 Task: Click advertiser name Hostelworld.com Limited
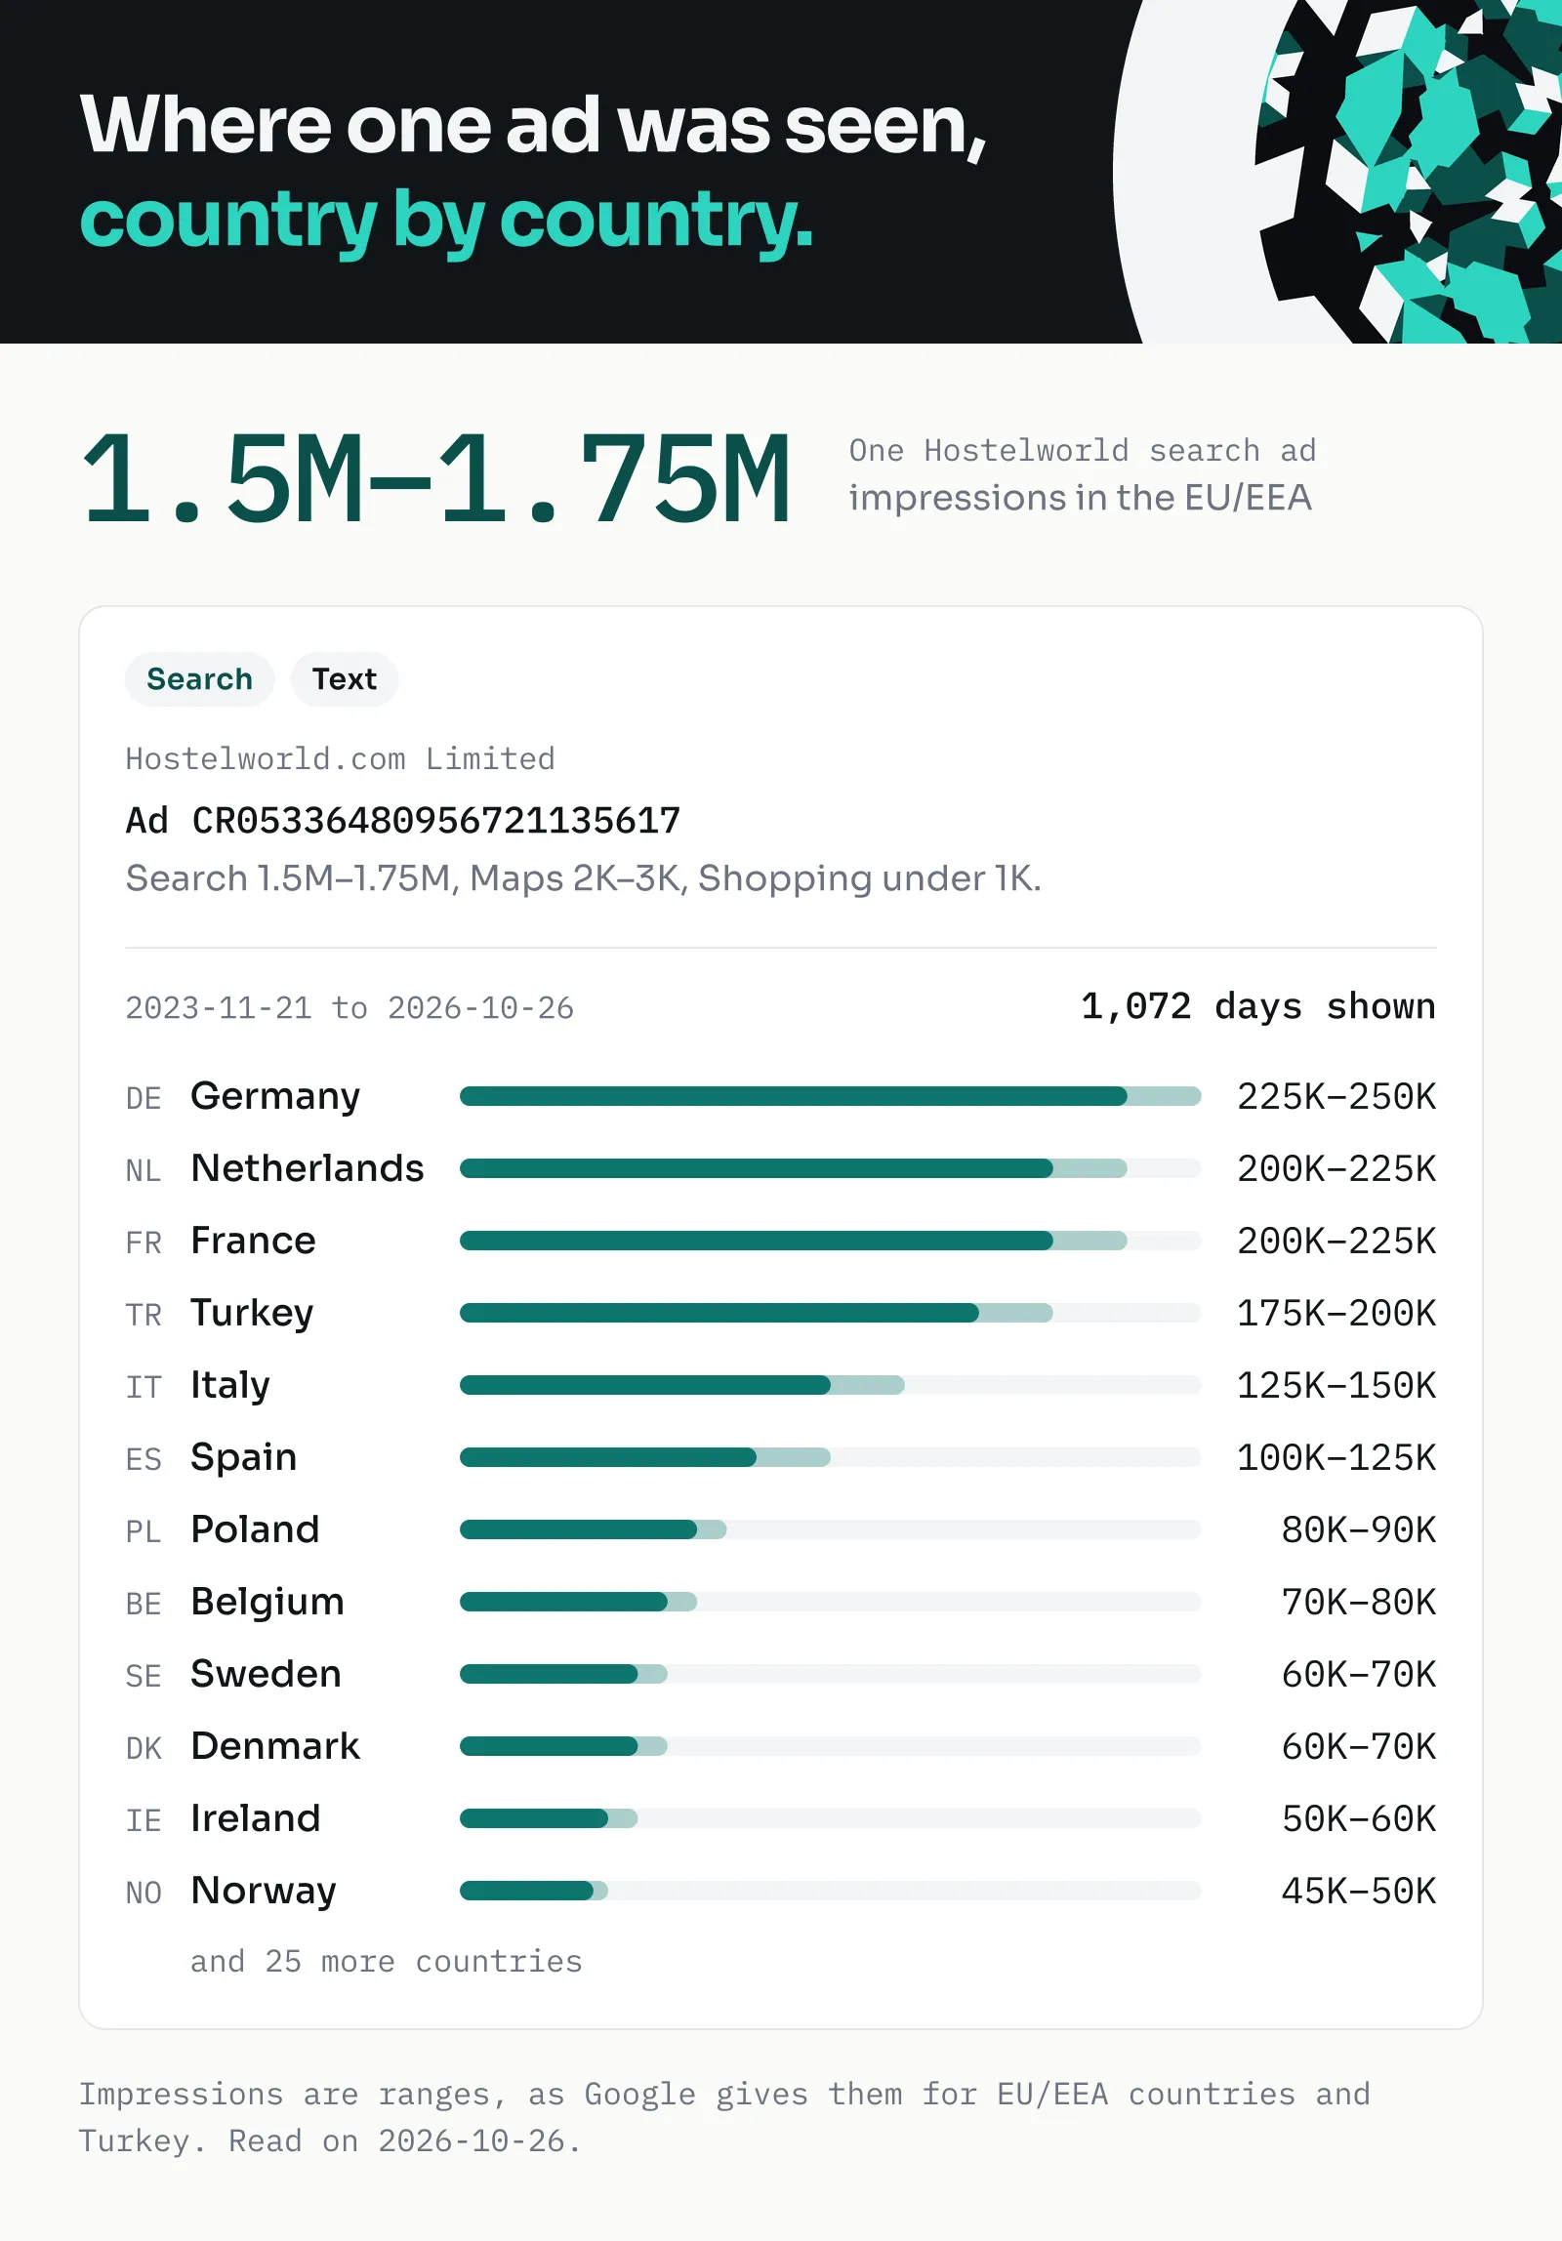click(340, 759)
